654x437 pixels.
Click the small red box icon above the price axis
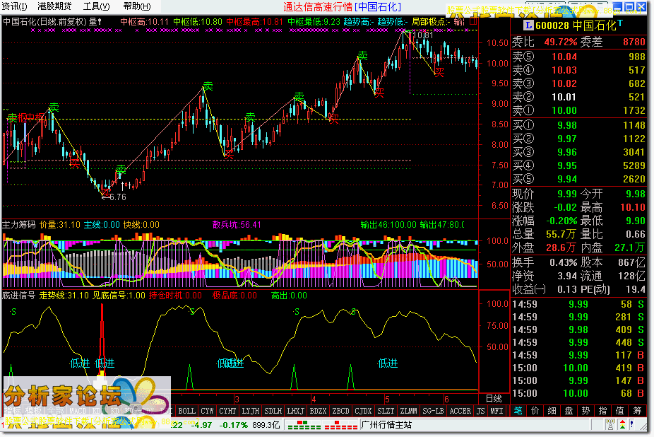coord(473,21)
